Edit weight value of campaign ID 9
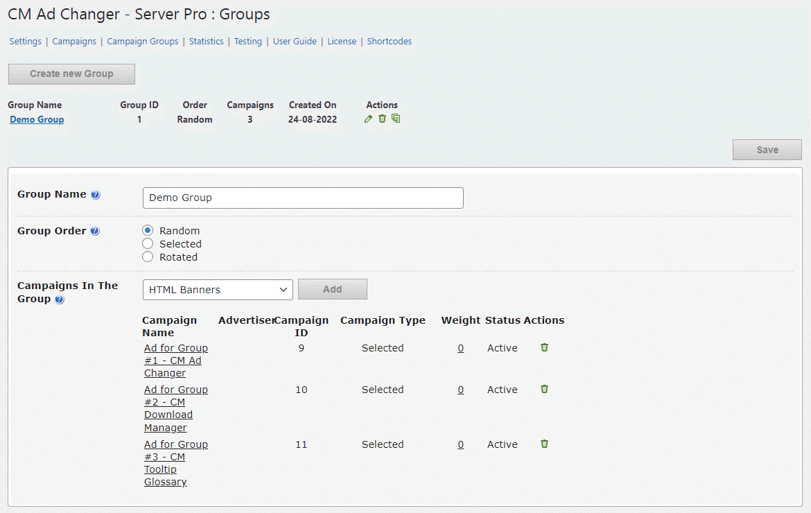This screenshot has width=811, height=513. [461, 348]
